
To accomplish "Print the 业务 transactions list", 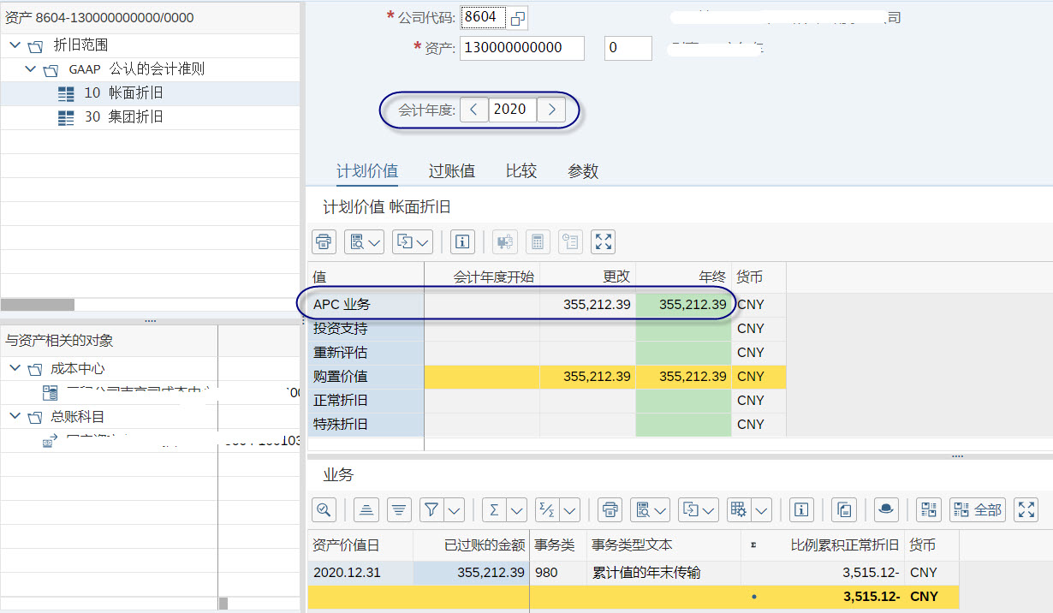I will (610, 510).
